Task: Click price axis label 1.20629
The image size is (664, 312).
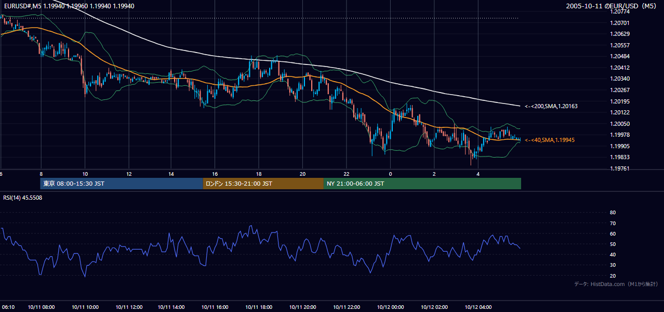Action: click(619, 34)
